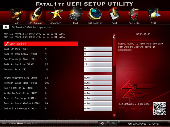This screenshot has height=127, width=170.
Task: Click the Get details via QR code text
Action: (134, 104)
